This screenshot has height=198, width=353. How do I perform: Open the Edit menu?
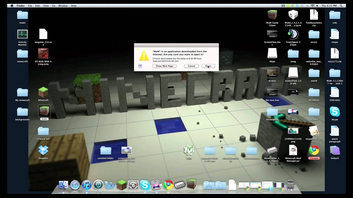[x=38, y=5]
